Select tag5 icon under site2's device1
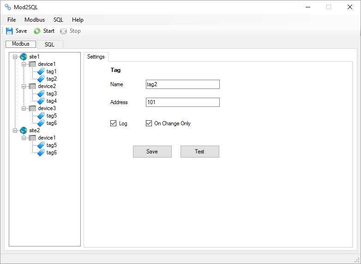Viewport: 361px width, 264px height. point(41,145)
